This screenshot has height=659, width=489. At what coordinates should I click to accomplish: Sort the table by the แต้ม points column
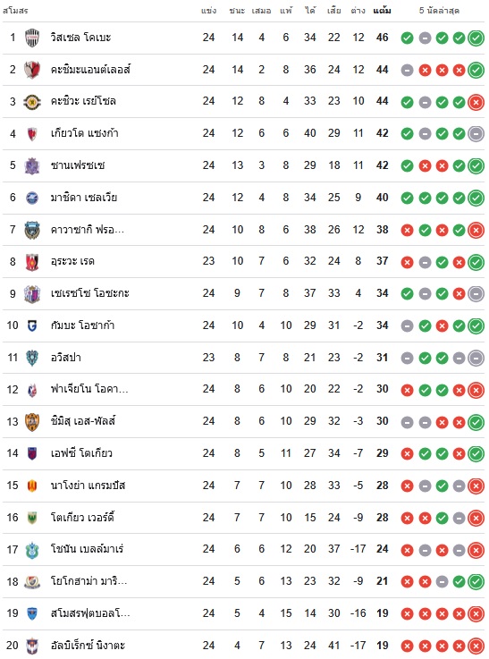(x=382, y=11)
